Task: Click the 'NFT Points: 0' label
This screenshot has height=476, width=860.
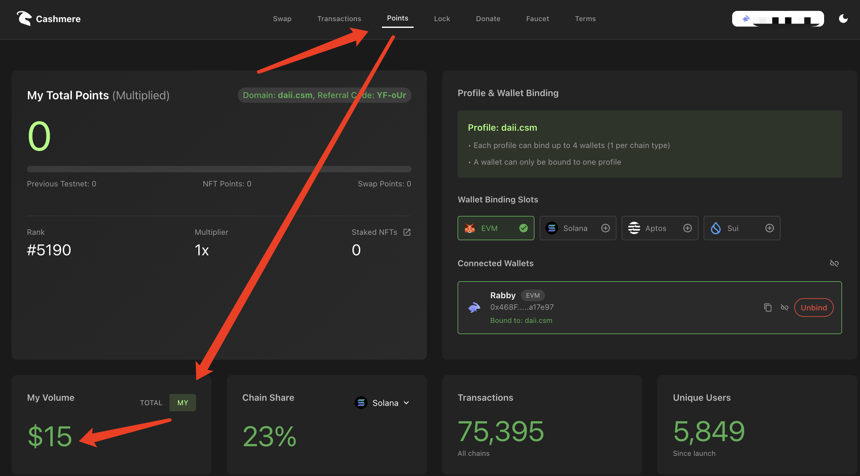Action: (x=227, y=184)
